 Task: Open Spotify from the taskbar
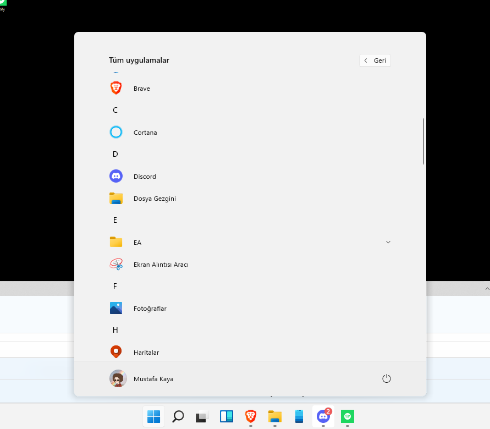[x=348, y=416]
